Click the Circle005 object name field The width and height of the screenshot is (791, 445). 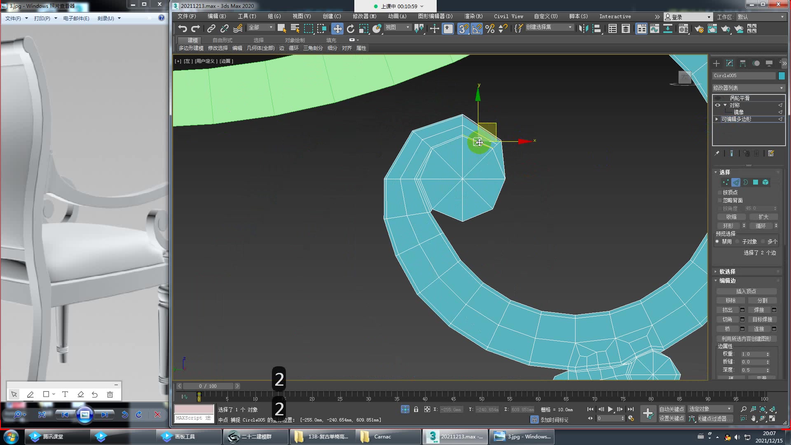(x=744, y=76)
